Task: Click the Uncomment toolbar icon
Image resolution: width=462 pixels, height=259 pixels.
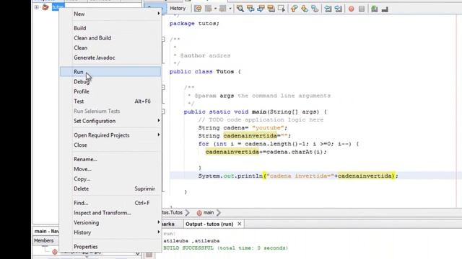Action: [385, 9]
